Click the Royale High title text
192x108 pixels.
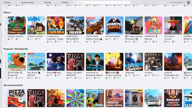coord(54,73)
